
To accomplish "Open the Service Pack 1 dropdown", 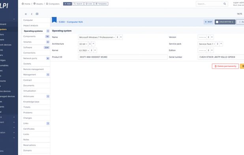I will pyautogui.click(x=207, y=44).
